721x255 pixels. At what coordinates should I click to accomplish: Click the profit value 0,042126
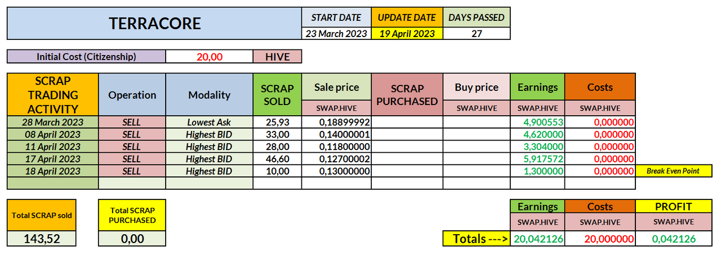673,239
